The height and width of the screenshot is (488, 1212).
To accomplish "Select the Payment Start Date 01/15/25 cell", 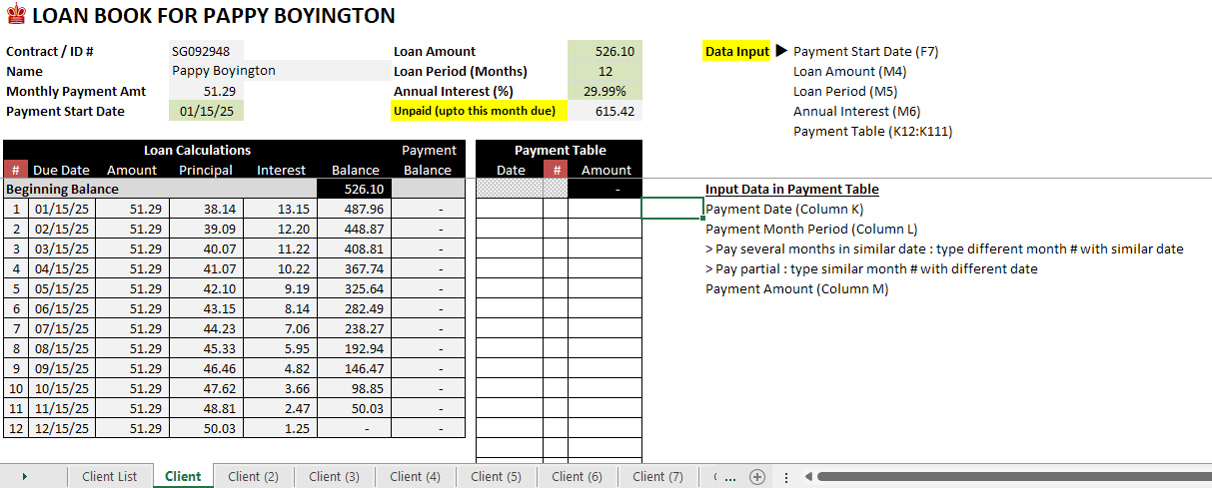I will coord(206,111).
